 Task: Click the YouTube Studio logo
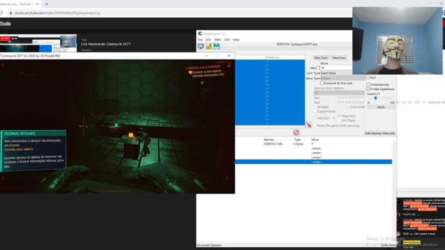coord(5,24)
